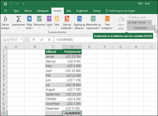Click into the =SUMMER( formula bar

coord(68,40)
